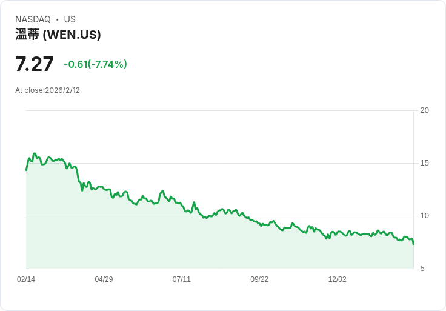Viewport: 446px width, 311px height.
Task: Click the At close:2026/2/12 timestamp
Action: point(47,90)
